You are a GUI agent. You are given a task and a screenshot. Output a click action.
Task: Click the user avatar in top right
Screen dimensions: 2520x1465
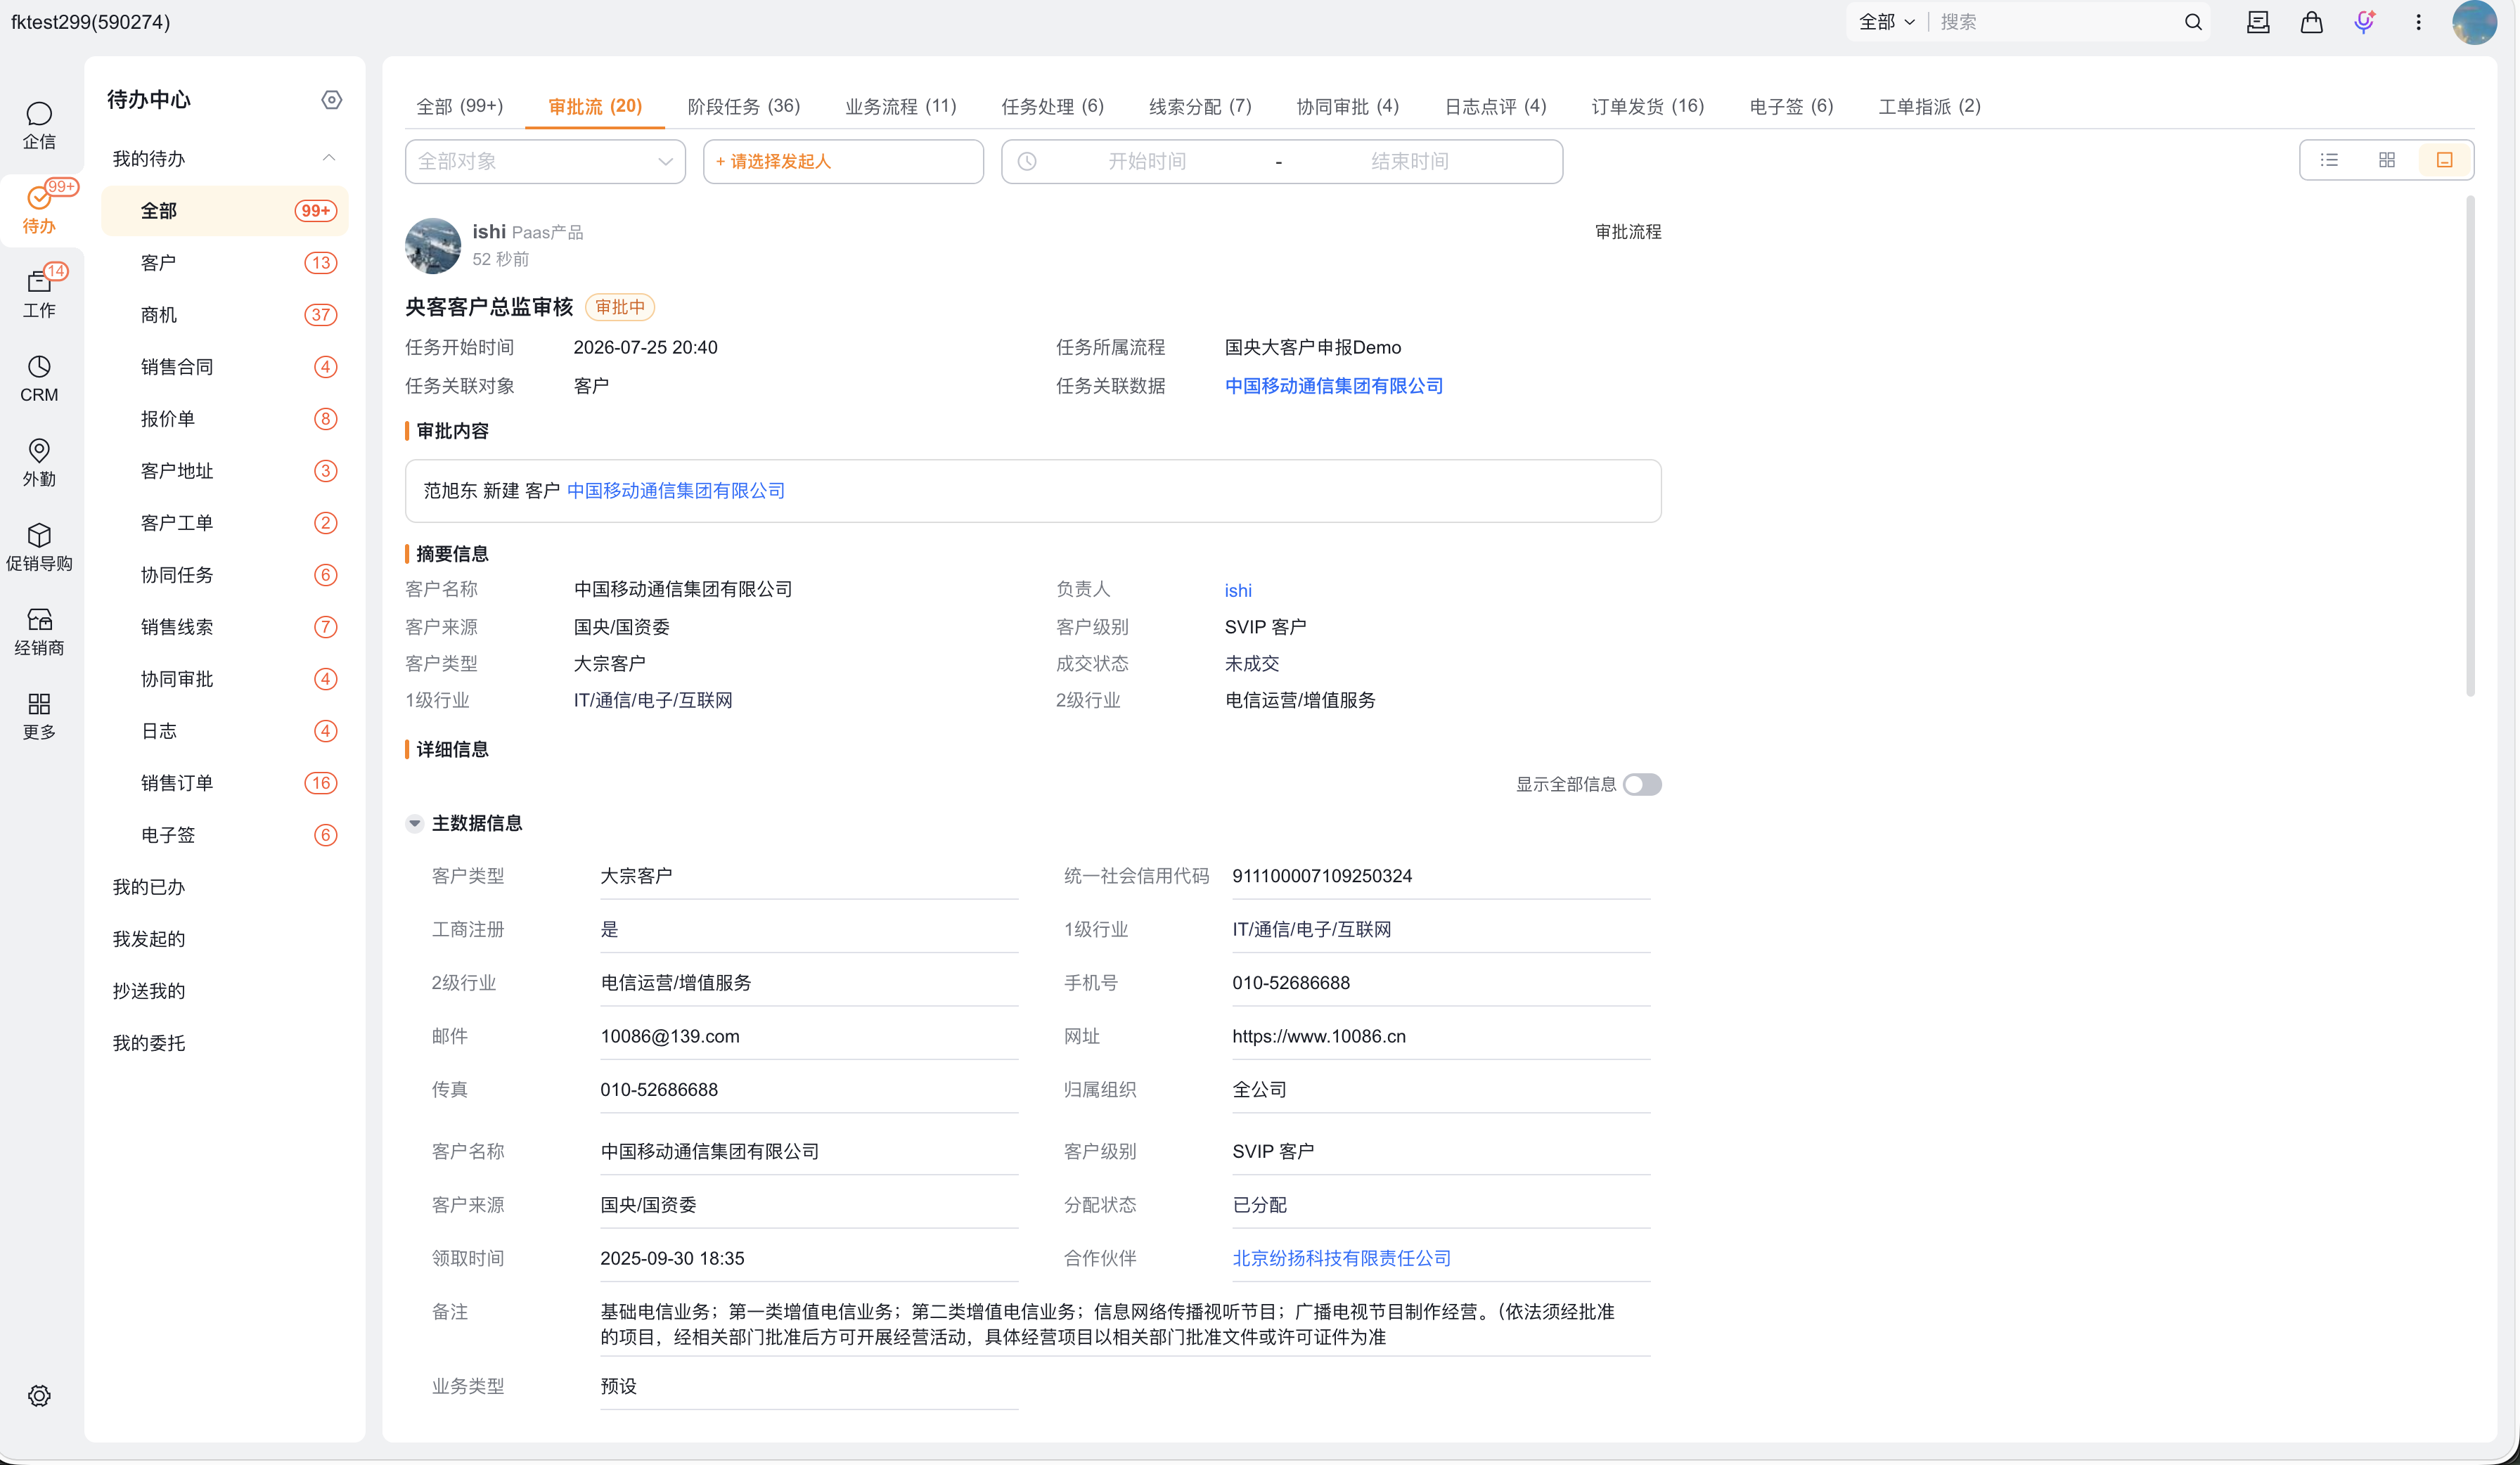click(2474, 22)
